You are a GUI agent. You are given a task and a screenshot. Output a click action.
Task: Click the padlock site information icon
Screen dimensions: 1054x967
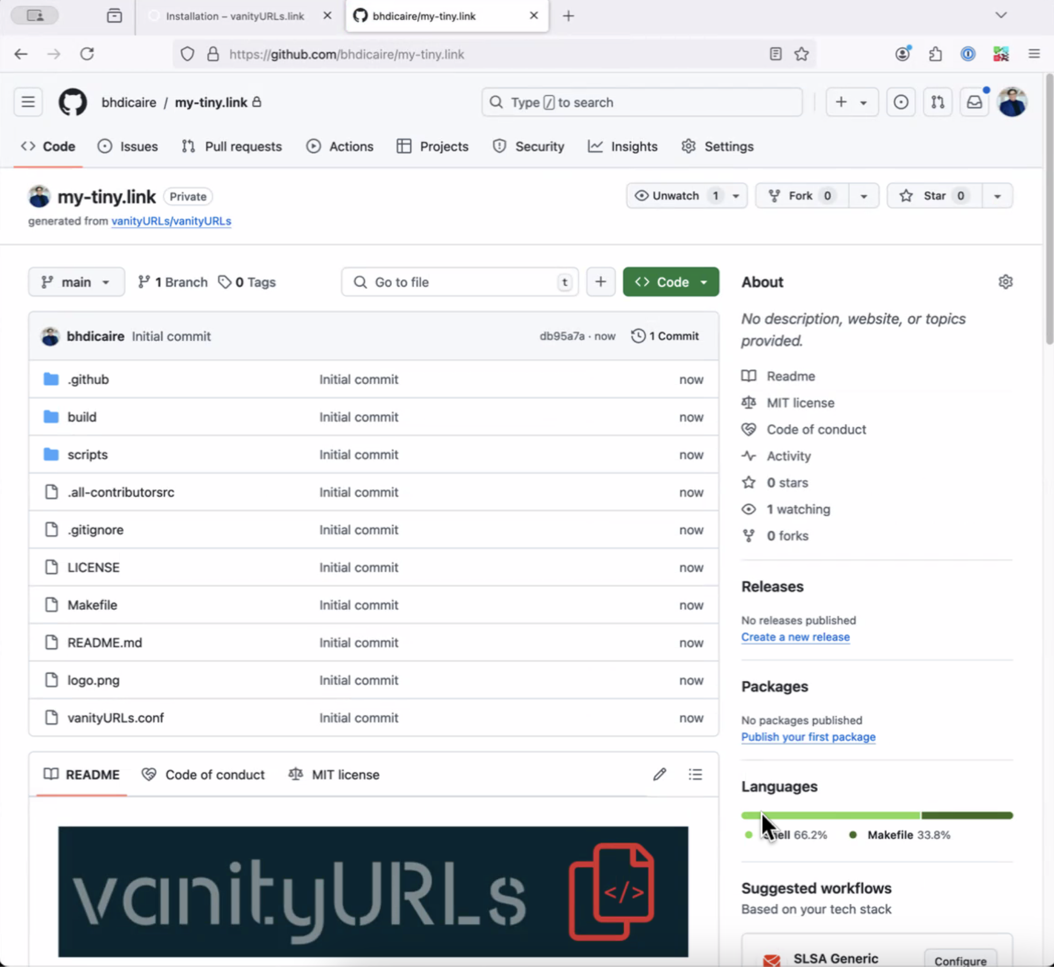(213, 54)
